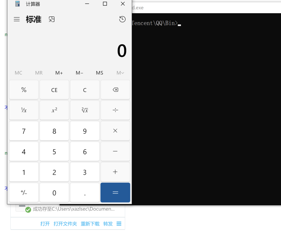Click calculator digit 4 key
Image resolution: width=281 pixels, height=236 pixels.
24,151
